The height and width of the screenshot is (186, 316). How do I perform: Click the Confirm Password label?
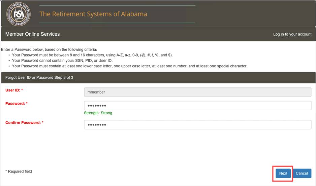[x=24, y=122]
